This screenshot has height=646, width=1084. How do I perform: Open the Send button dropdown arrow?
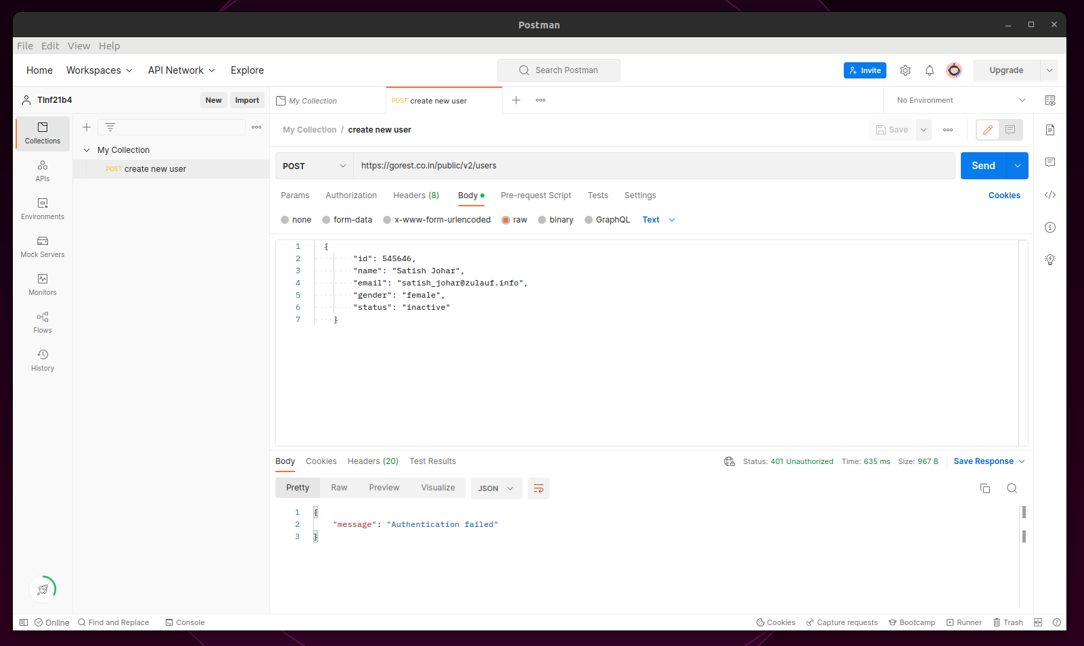point(1018,166)
